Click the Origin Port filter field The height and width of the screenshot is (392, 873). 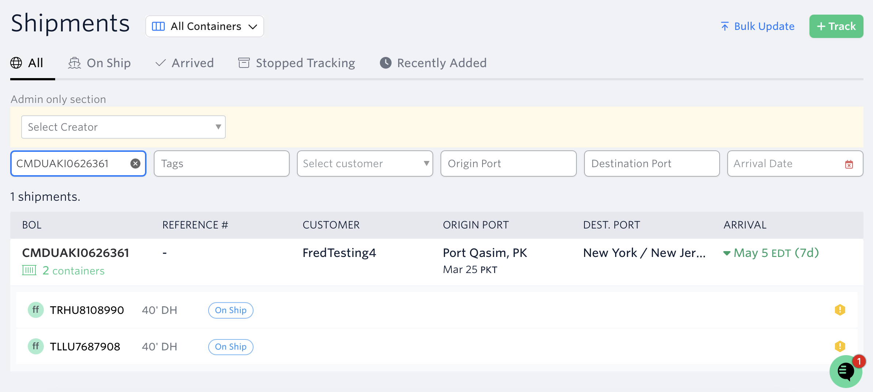coord(508,164)
